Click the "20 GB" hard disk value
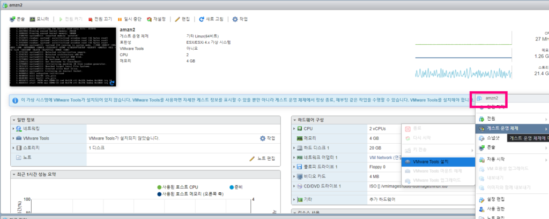Viewport: 549px width, 219px height. tap(375, 147)
